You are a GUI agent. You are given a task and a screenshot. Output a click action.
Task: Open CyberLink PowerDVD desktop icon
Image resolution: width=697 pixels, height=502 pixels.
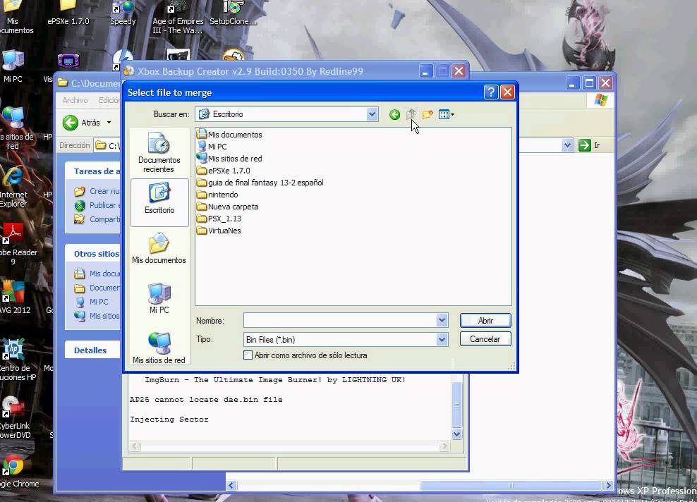(13, 417)
